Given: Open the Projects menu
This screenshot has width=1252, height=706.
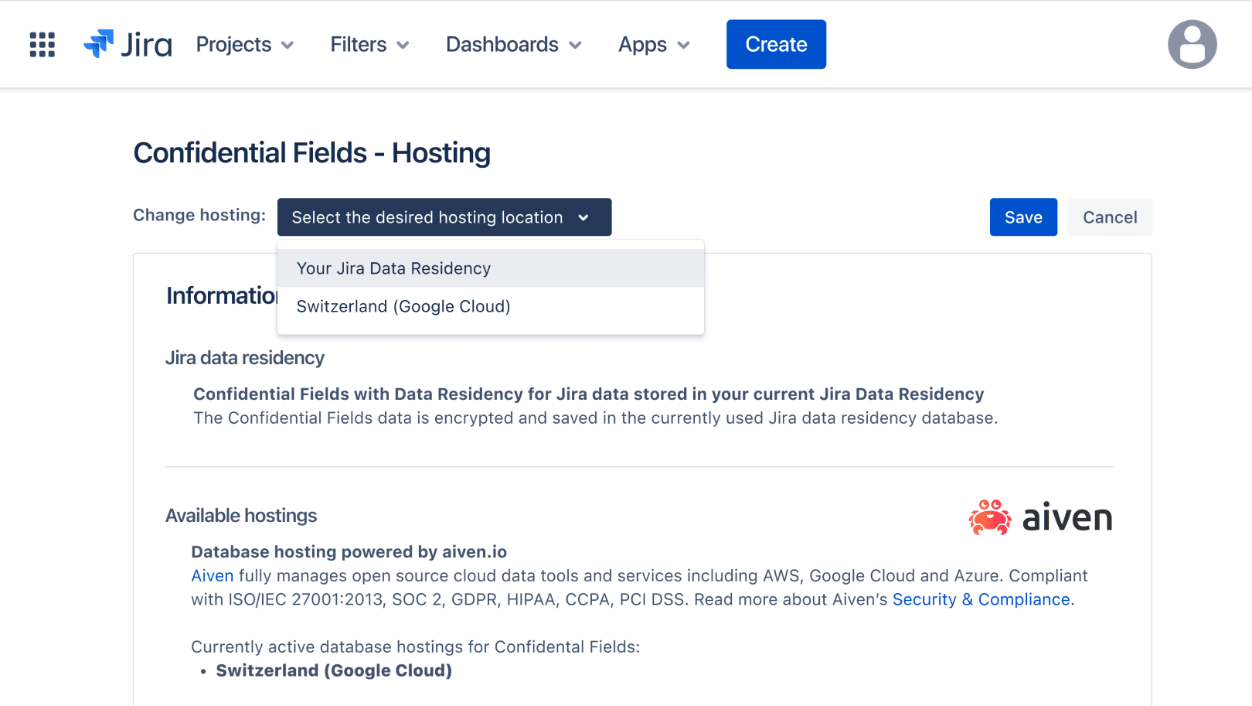Looking at the screenshot, I should (x=235, y=44).
